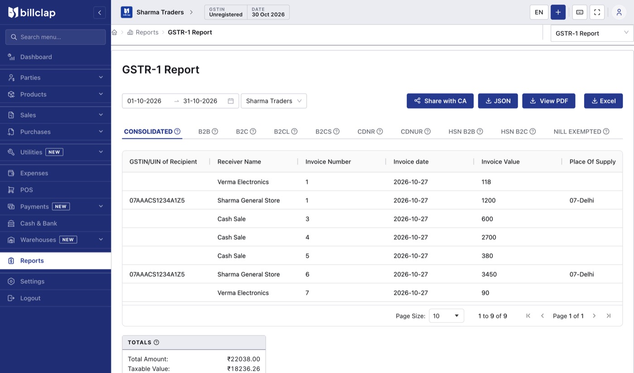Click Sharma Traders company switcher in header
The height and width of the screenshot is (373, 634).
[157, 12]
